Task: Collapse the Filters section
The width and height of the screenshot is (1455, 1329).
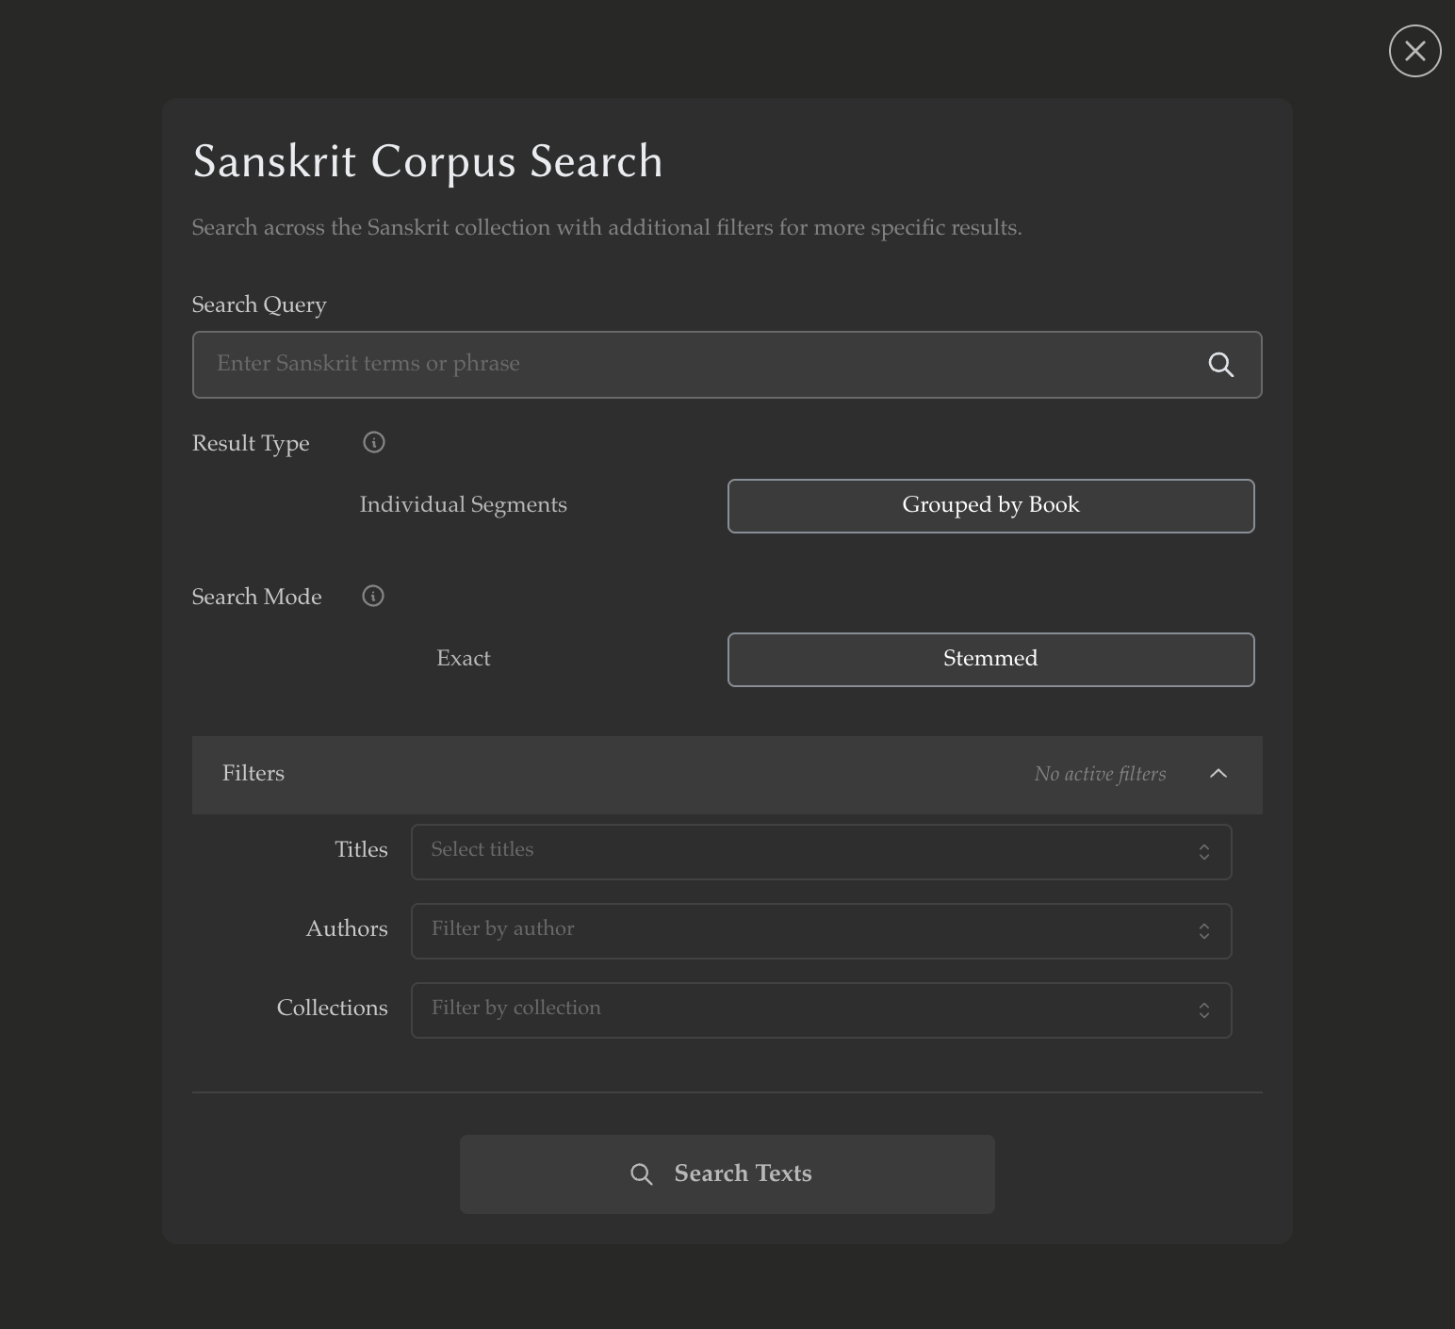Action: pyautogui.click(x=1218, y=773)
